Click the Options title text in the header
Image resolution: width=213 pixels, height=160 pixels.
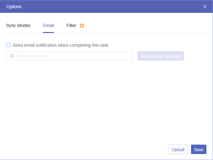[x=14, y=7]
